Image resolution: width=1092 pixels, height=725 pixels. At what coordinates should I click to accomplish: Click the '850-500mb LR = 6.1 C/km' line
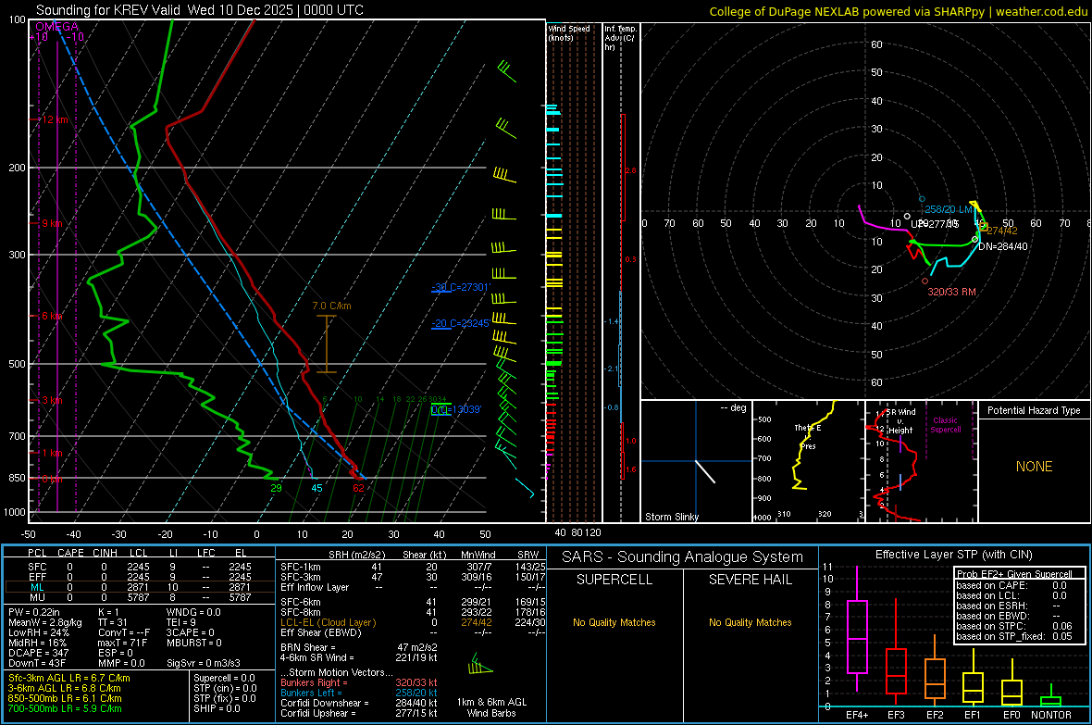(64, 698)
